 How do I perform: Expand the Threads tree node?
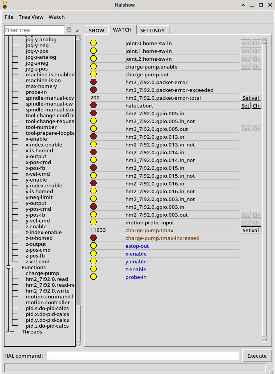8,332
